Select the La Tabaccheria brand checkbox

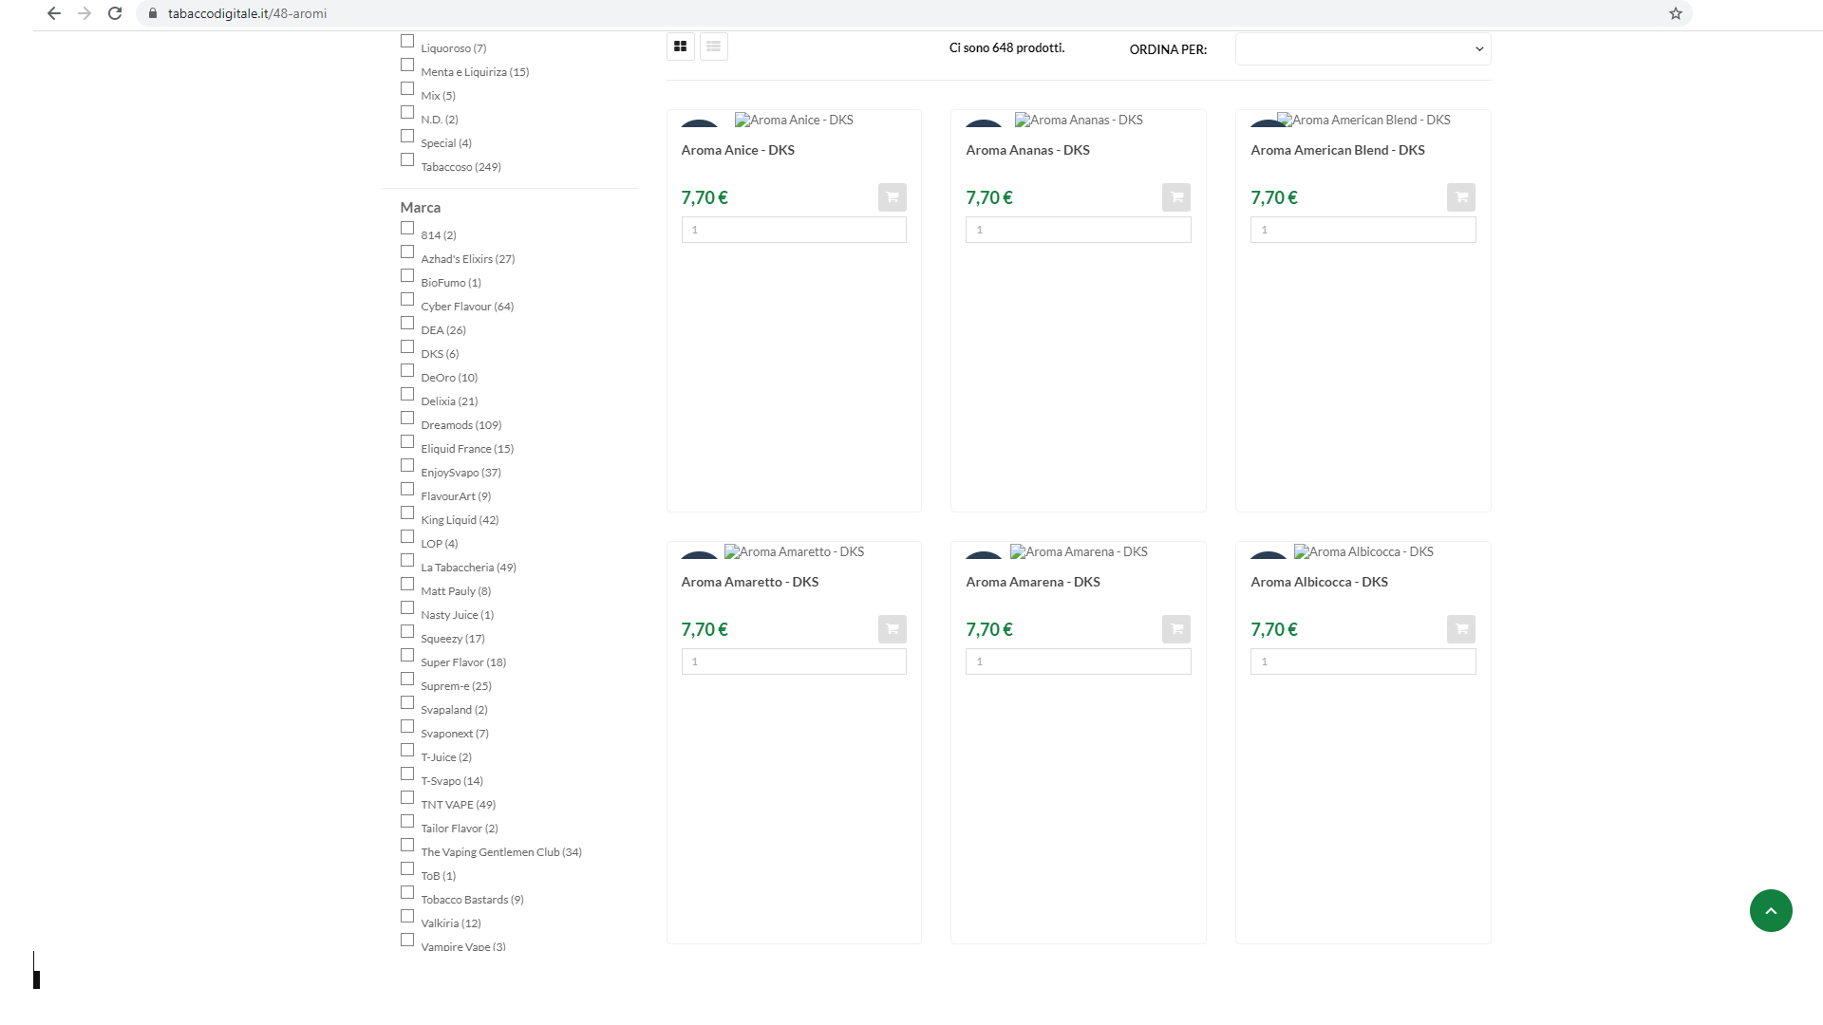point(407,561)
